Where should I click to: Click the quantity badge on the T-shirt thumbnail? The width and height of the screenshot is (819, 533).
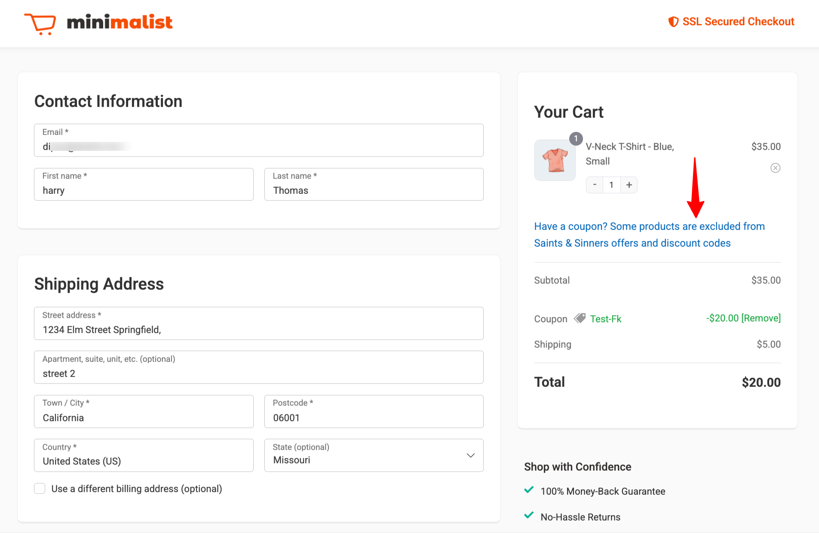(576, 138)
